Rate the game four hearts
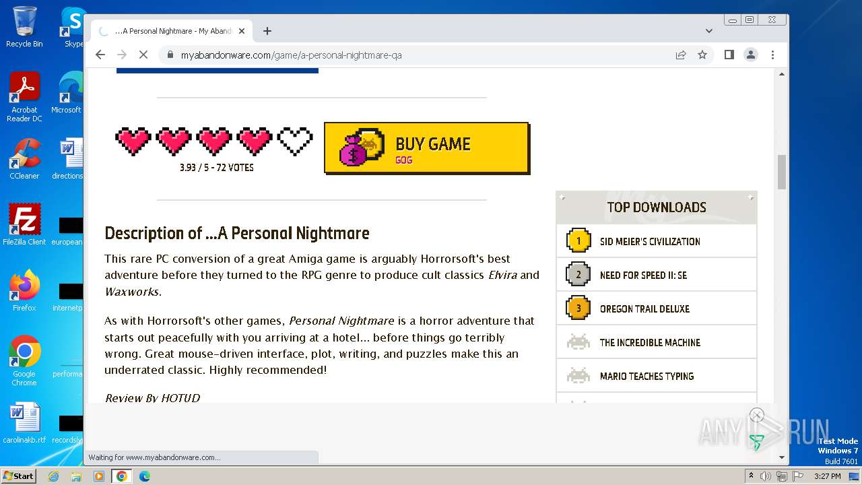The width and height of the screenshot is (862, 485). [255, 141]
